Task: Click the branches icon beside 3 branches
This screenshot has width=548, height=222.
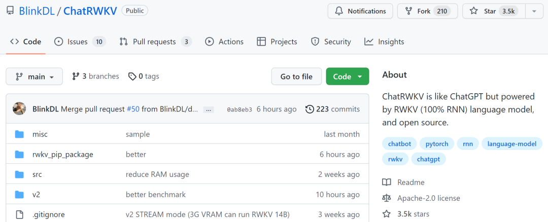Action: click(x=76, y=77)
